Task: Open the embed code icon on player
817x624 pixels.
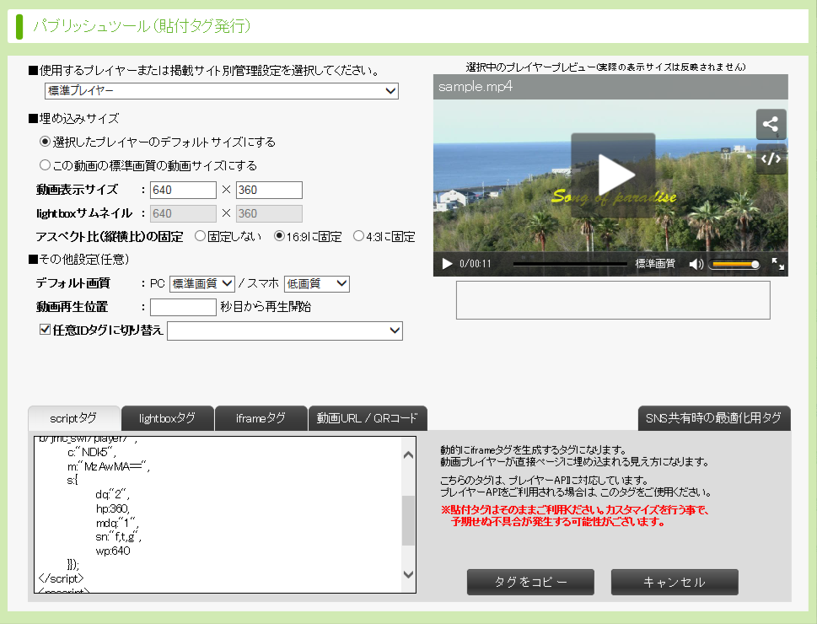Action: pyautogui.click(x=771, y=159)
